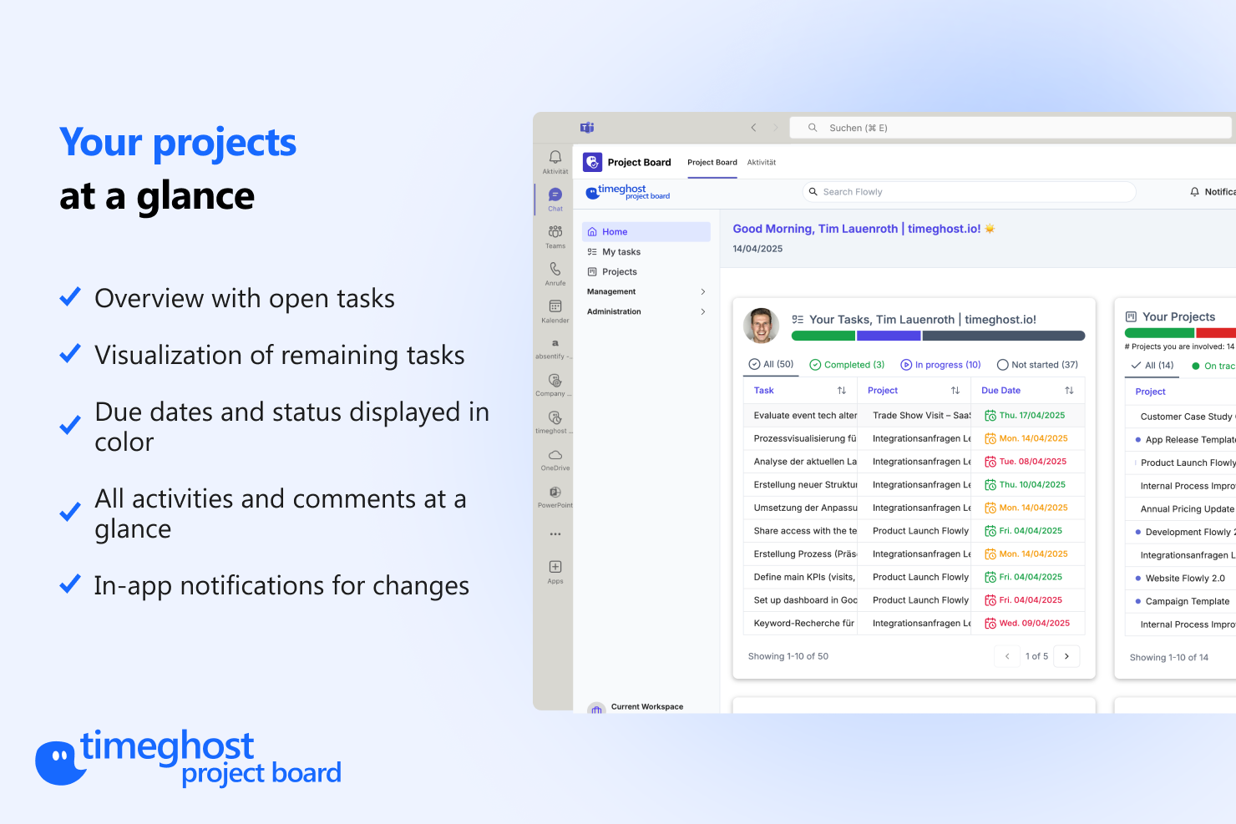Open task "Evaluate event tech alter"
The image size is (1236, 824).
[805, 416]
